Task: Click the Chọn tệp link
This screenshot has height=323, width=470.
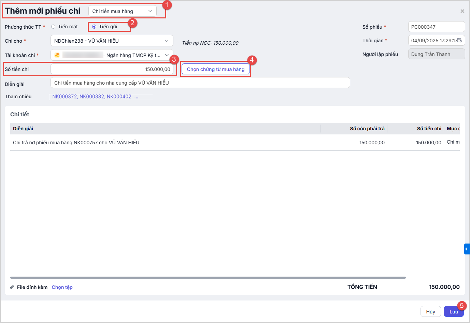Action: tap(62, 287)
